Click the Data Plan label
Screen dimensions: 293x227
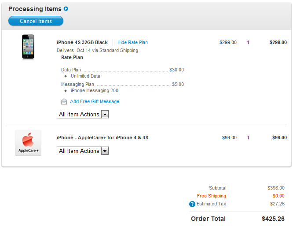coord(71,70)
